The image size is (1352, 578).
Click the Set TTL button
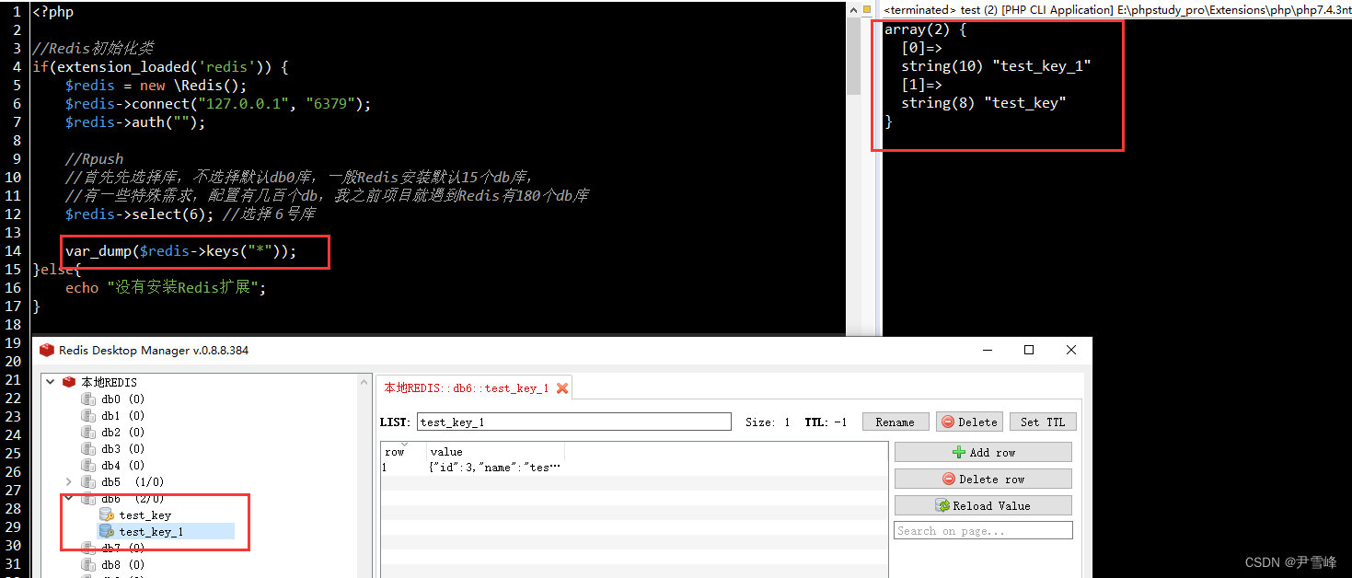[x=1042, y=421]
